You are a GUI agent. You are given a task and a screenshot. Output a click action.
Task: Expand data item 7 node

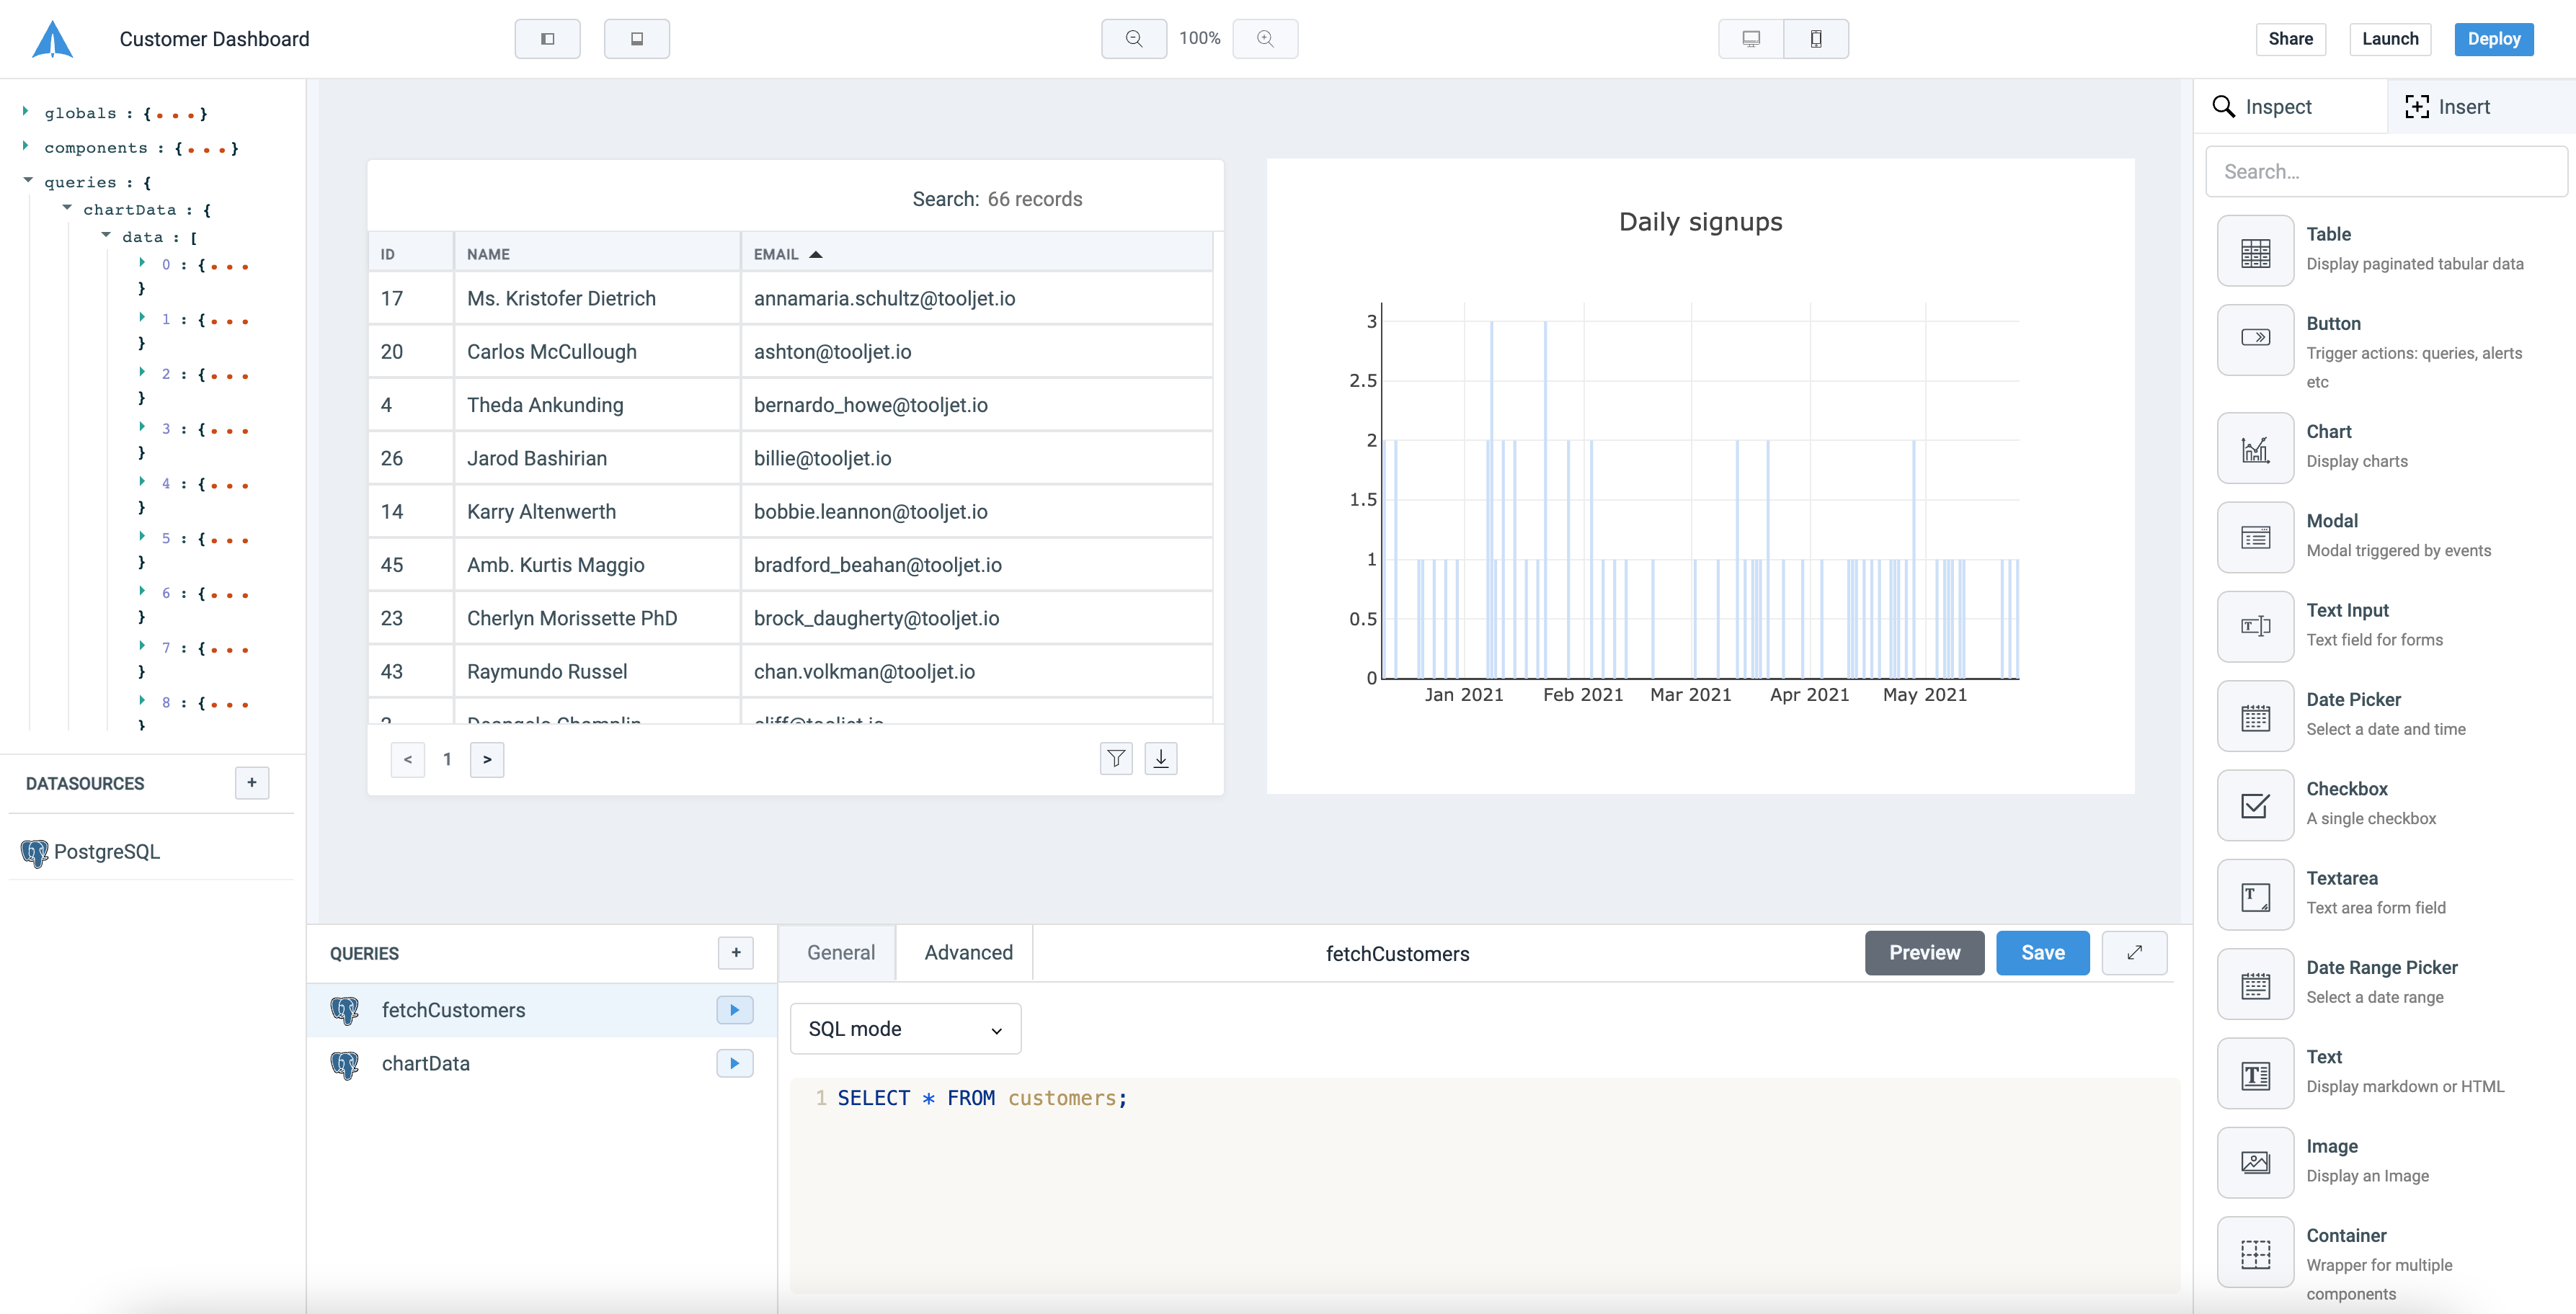click(142, 646)
